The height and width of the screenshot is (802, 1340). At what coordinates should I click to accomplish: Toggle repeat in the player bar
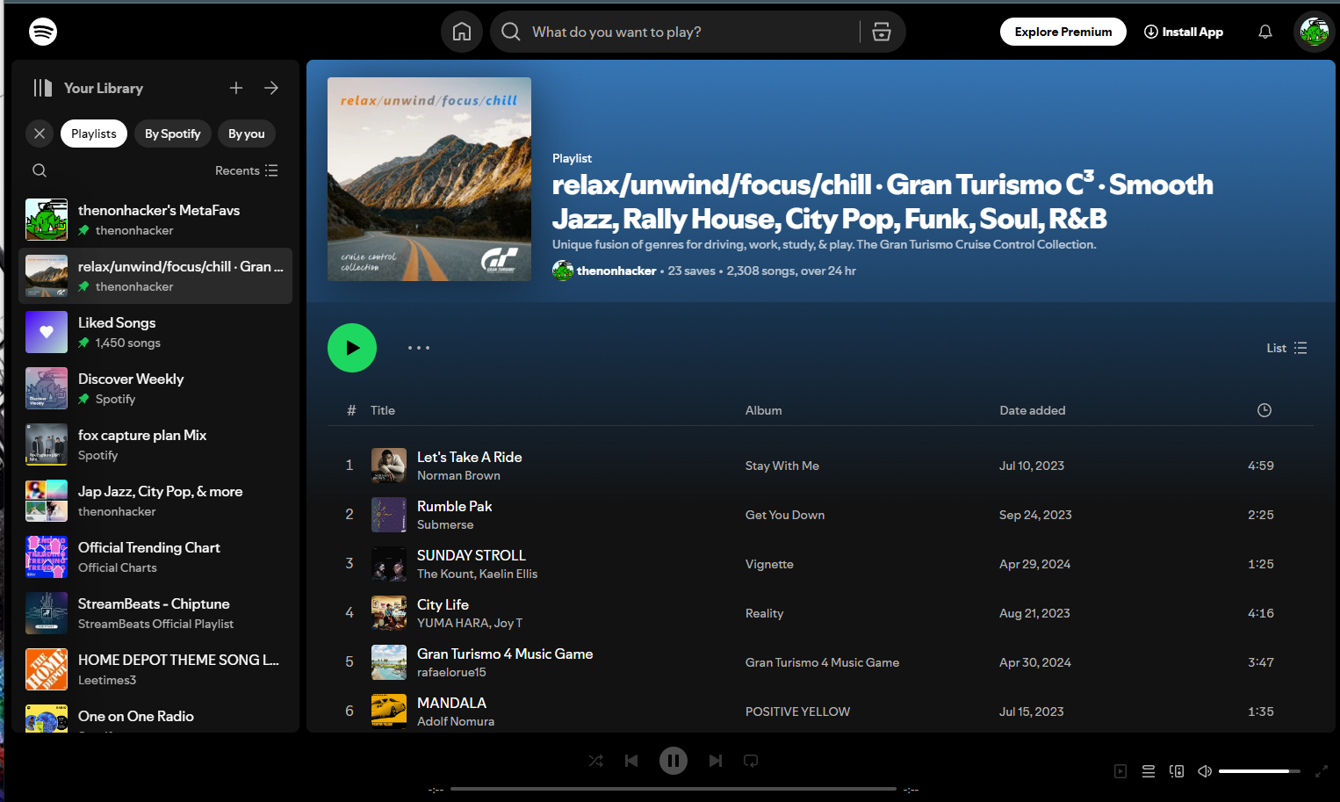[751, 761]
